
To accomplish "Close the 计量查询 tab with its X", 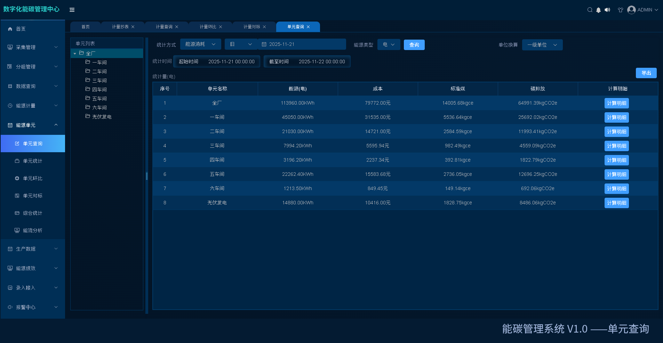I will pyautogui.click(x=177, y=27).
